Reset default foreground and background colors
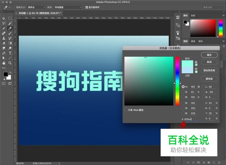Viewport: 226px width, 165px height. point(4,79)
